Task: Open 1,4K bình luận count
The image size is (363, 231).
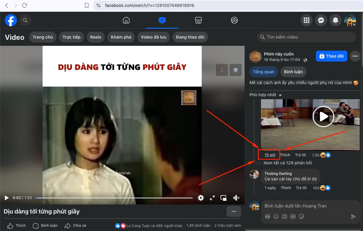Action: tap(198, 226)
